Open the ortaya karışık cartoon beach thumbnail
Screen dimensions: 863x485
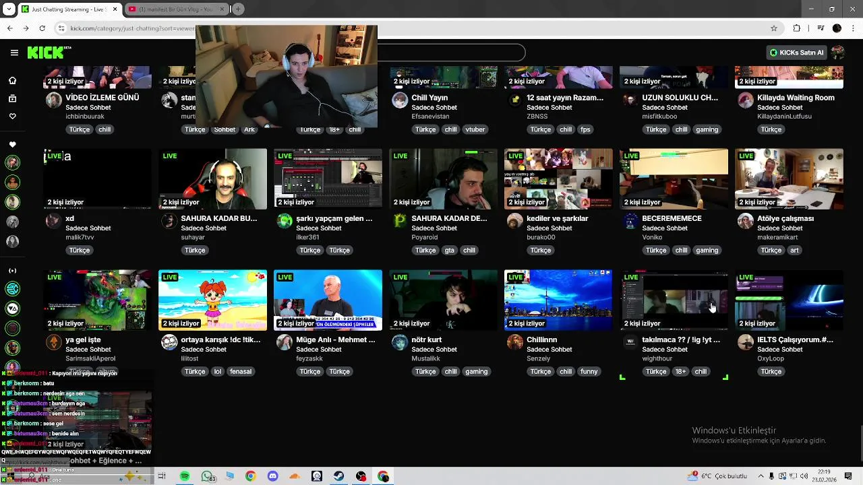point(212,300)
